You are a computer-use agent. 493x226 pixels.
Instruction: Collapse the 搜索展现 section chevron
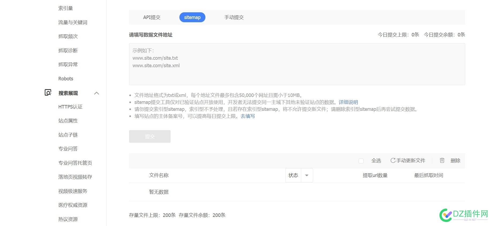click(x=97, y=93)
